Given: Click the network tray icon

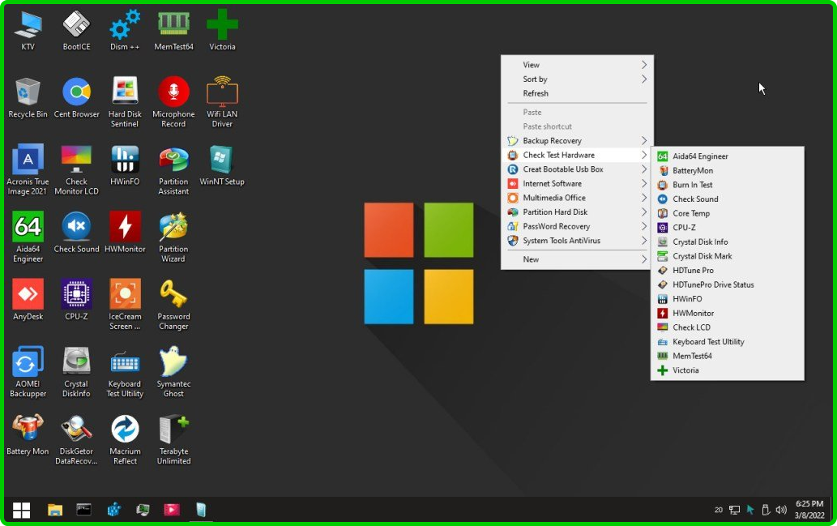Looking at the screenshot, I should (735, 510).
